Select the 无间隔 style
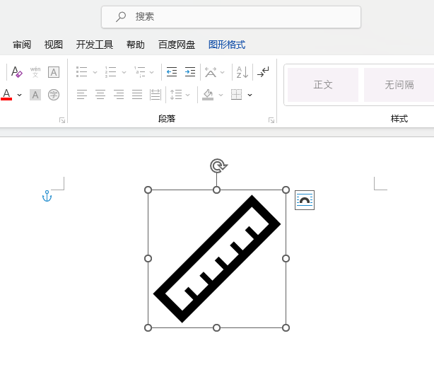This screenshot has width=434, height=372. point(399,85)
